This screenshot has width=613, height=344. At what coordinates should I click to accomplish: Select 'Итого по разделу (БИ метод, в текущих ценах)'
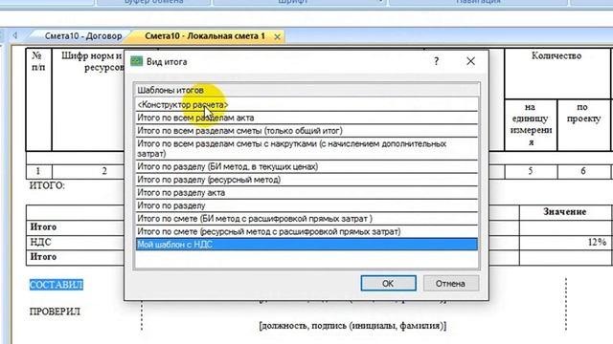click(306, 166)
